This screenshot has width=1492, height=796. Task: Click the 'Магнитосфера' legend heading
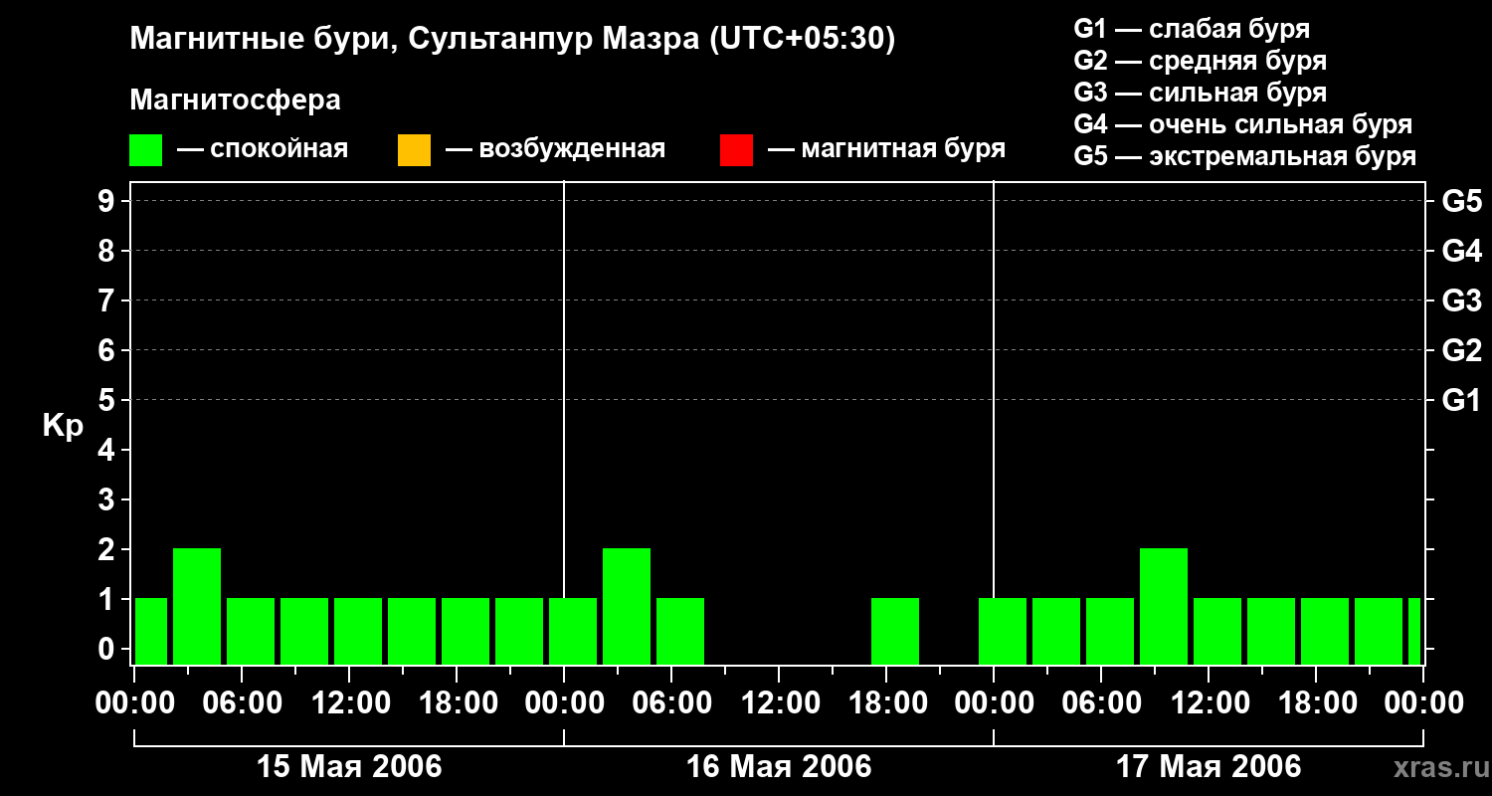point(235,100)
